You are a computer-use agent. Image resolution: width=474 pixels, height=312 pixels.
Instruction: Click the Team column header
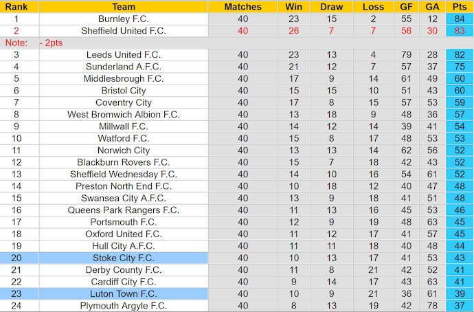pos(124,7)
